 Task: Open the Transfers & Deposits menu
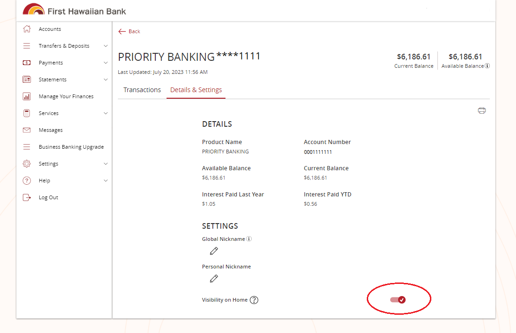coord(64,46)
